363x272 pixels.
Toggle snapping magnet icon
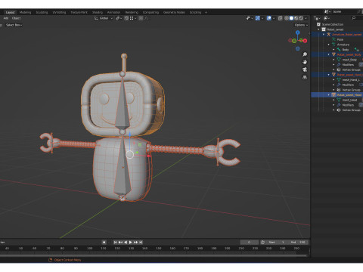(126, 18)
